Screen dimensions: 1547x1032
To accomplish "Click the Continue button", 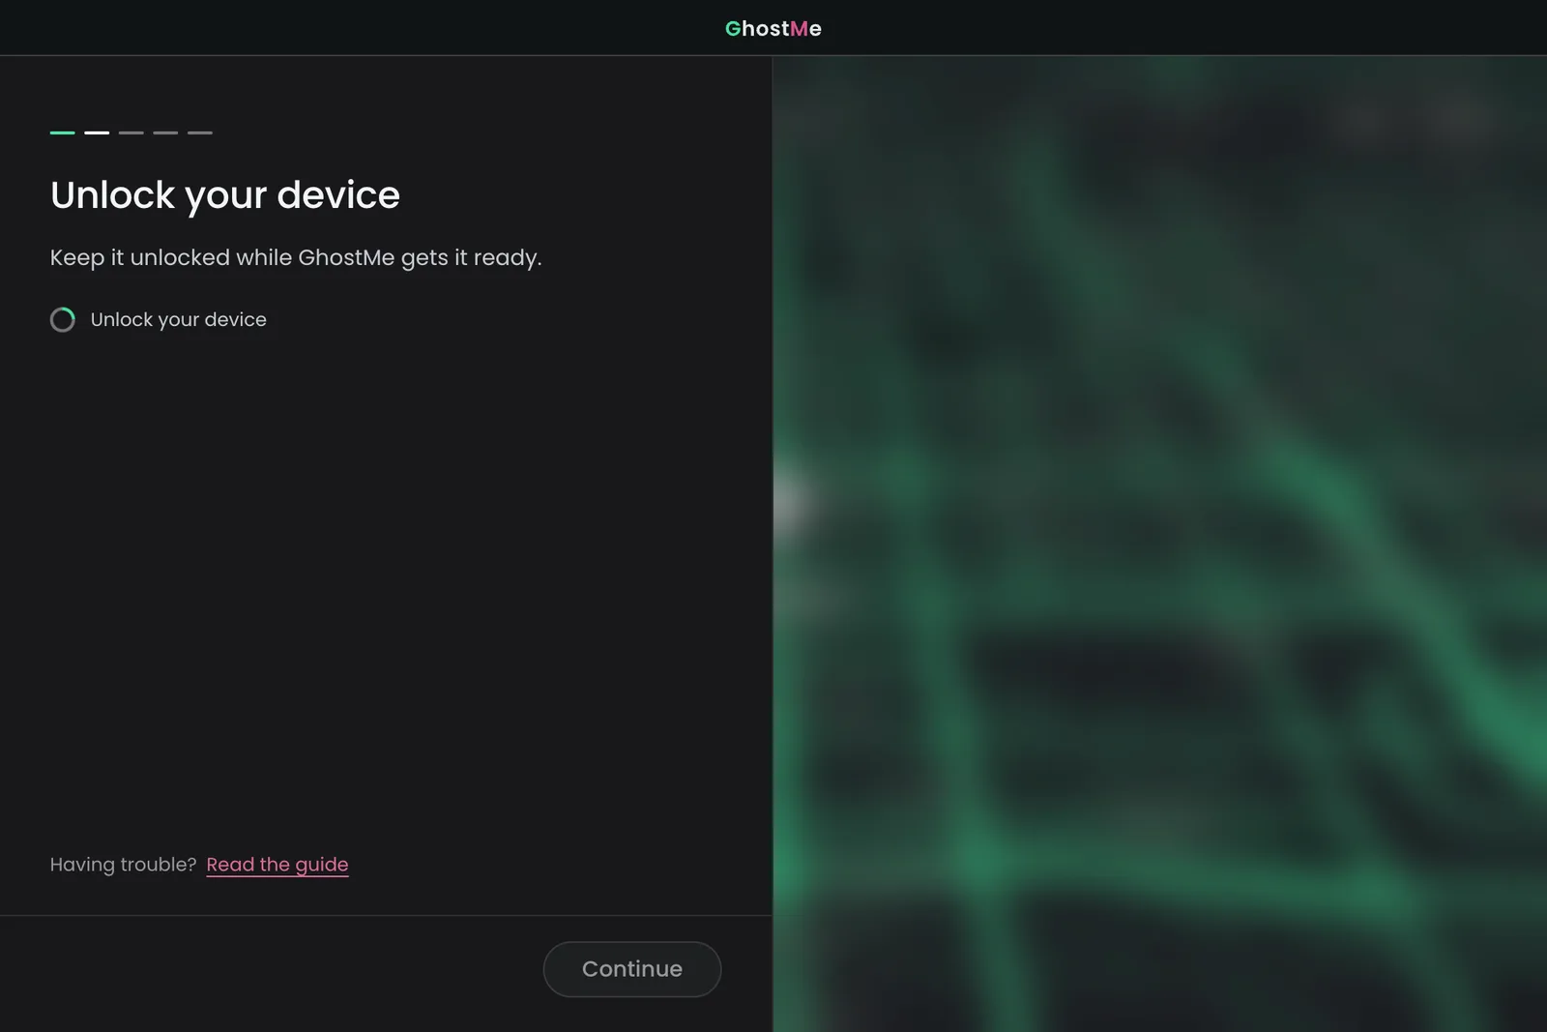I will [632, 969].
